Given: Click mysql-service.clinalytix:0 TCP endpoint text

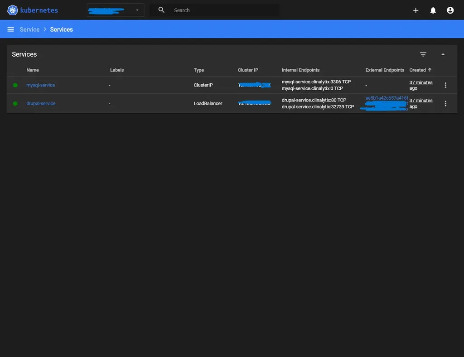Looking at the screenshot, I should 312,88.
